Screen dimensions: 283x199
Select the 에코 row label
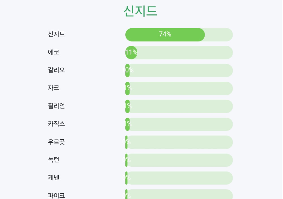coord(53,52)
